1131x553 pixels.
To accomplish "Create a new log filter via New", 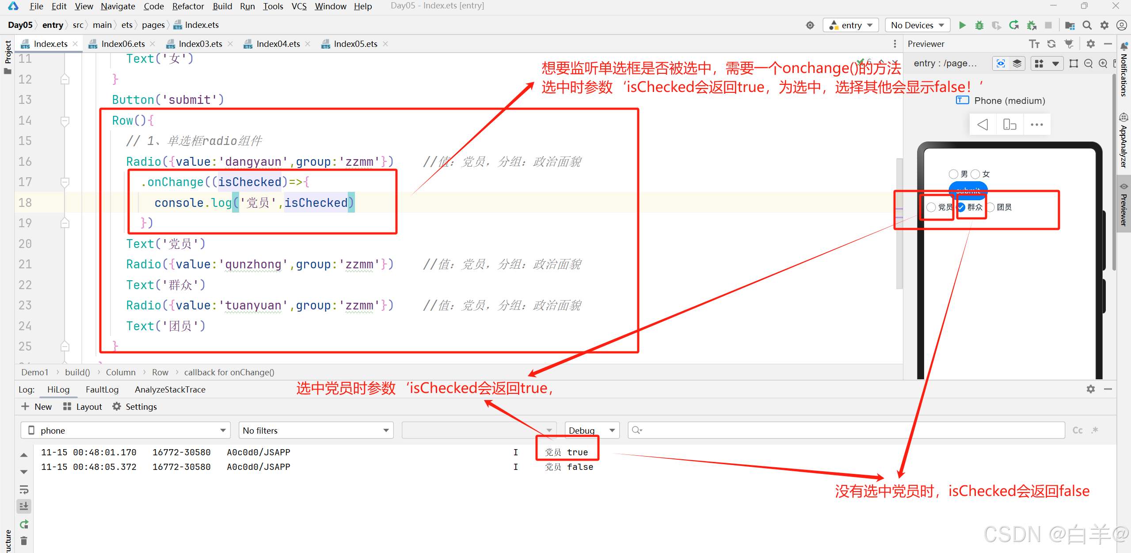I will pyautogui.click(x=36, y=406).
